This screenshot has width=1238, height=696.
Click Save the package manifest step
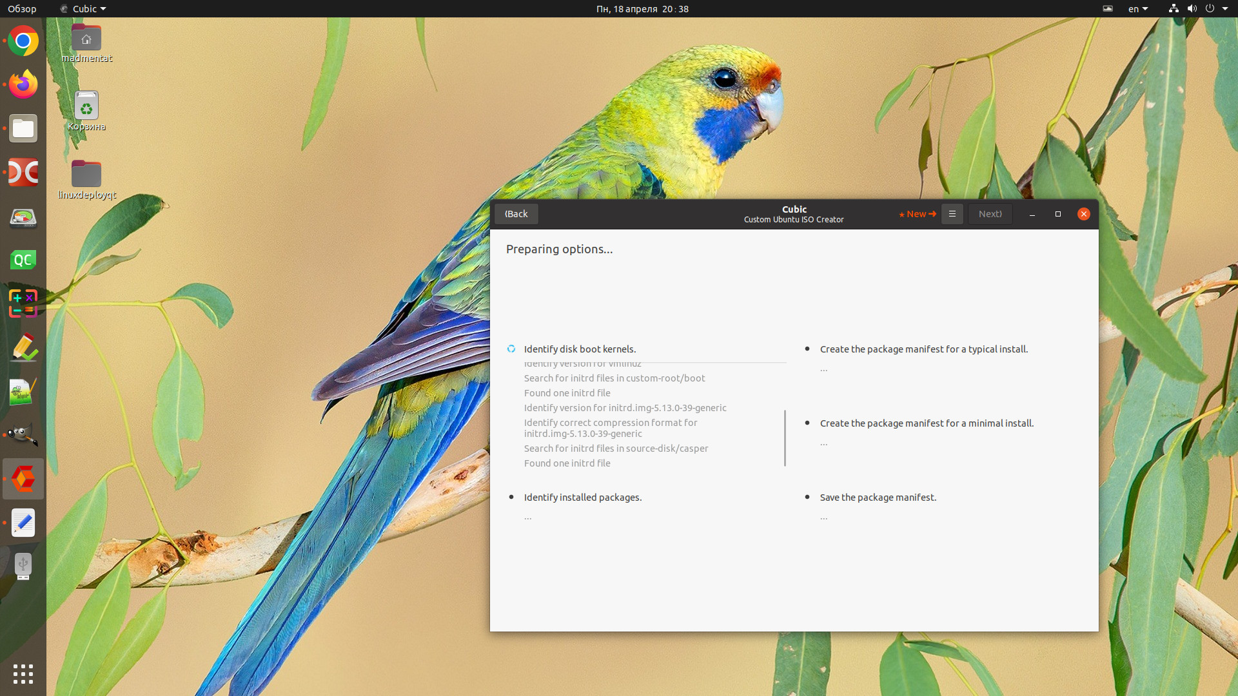tap(878, 497)
